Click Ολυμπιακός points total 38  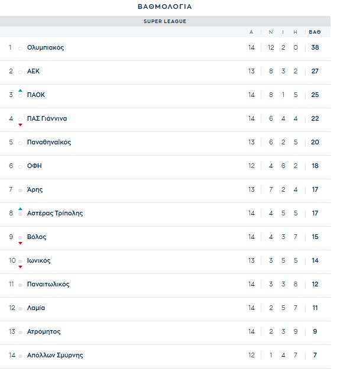[x=315, y=47]
